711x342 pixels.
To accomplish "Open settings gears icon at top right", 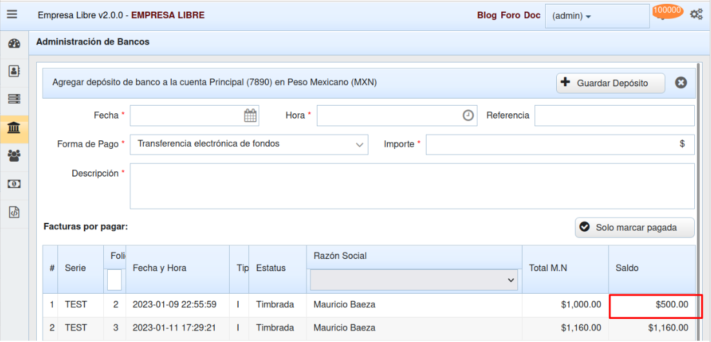I will 696,14.
